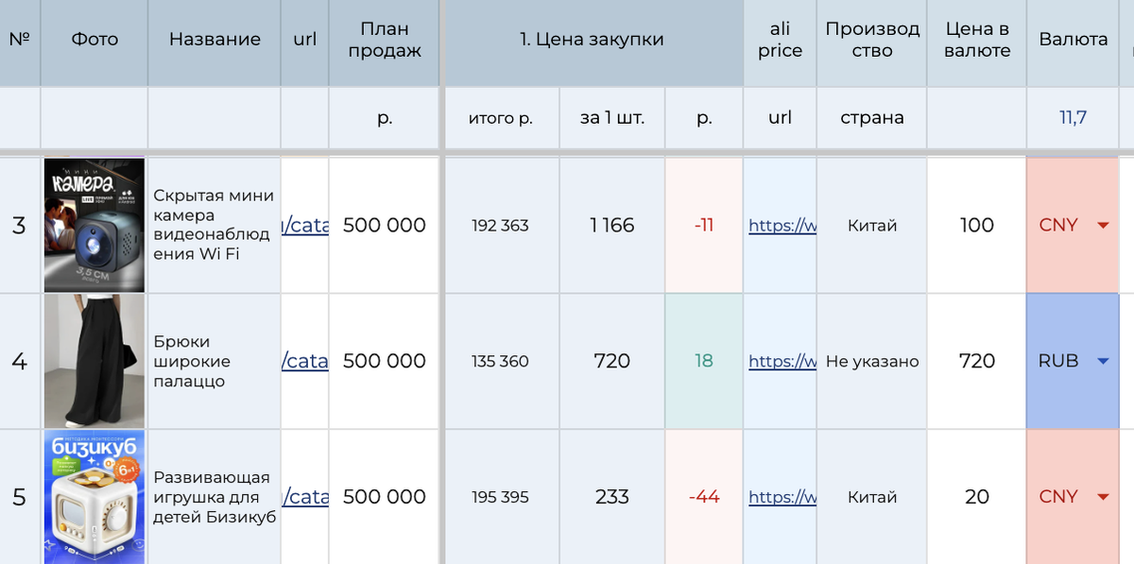Open the ali price https link for row 3

[782, 226]
